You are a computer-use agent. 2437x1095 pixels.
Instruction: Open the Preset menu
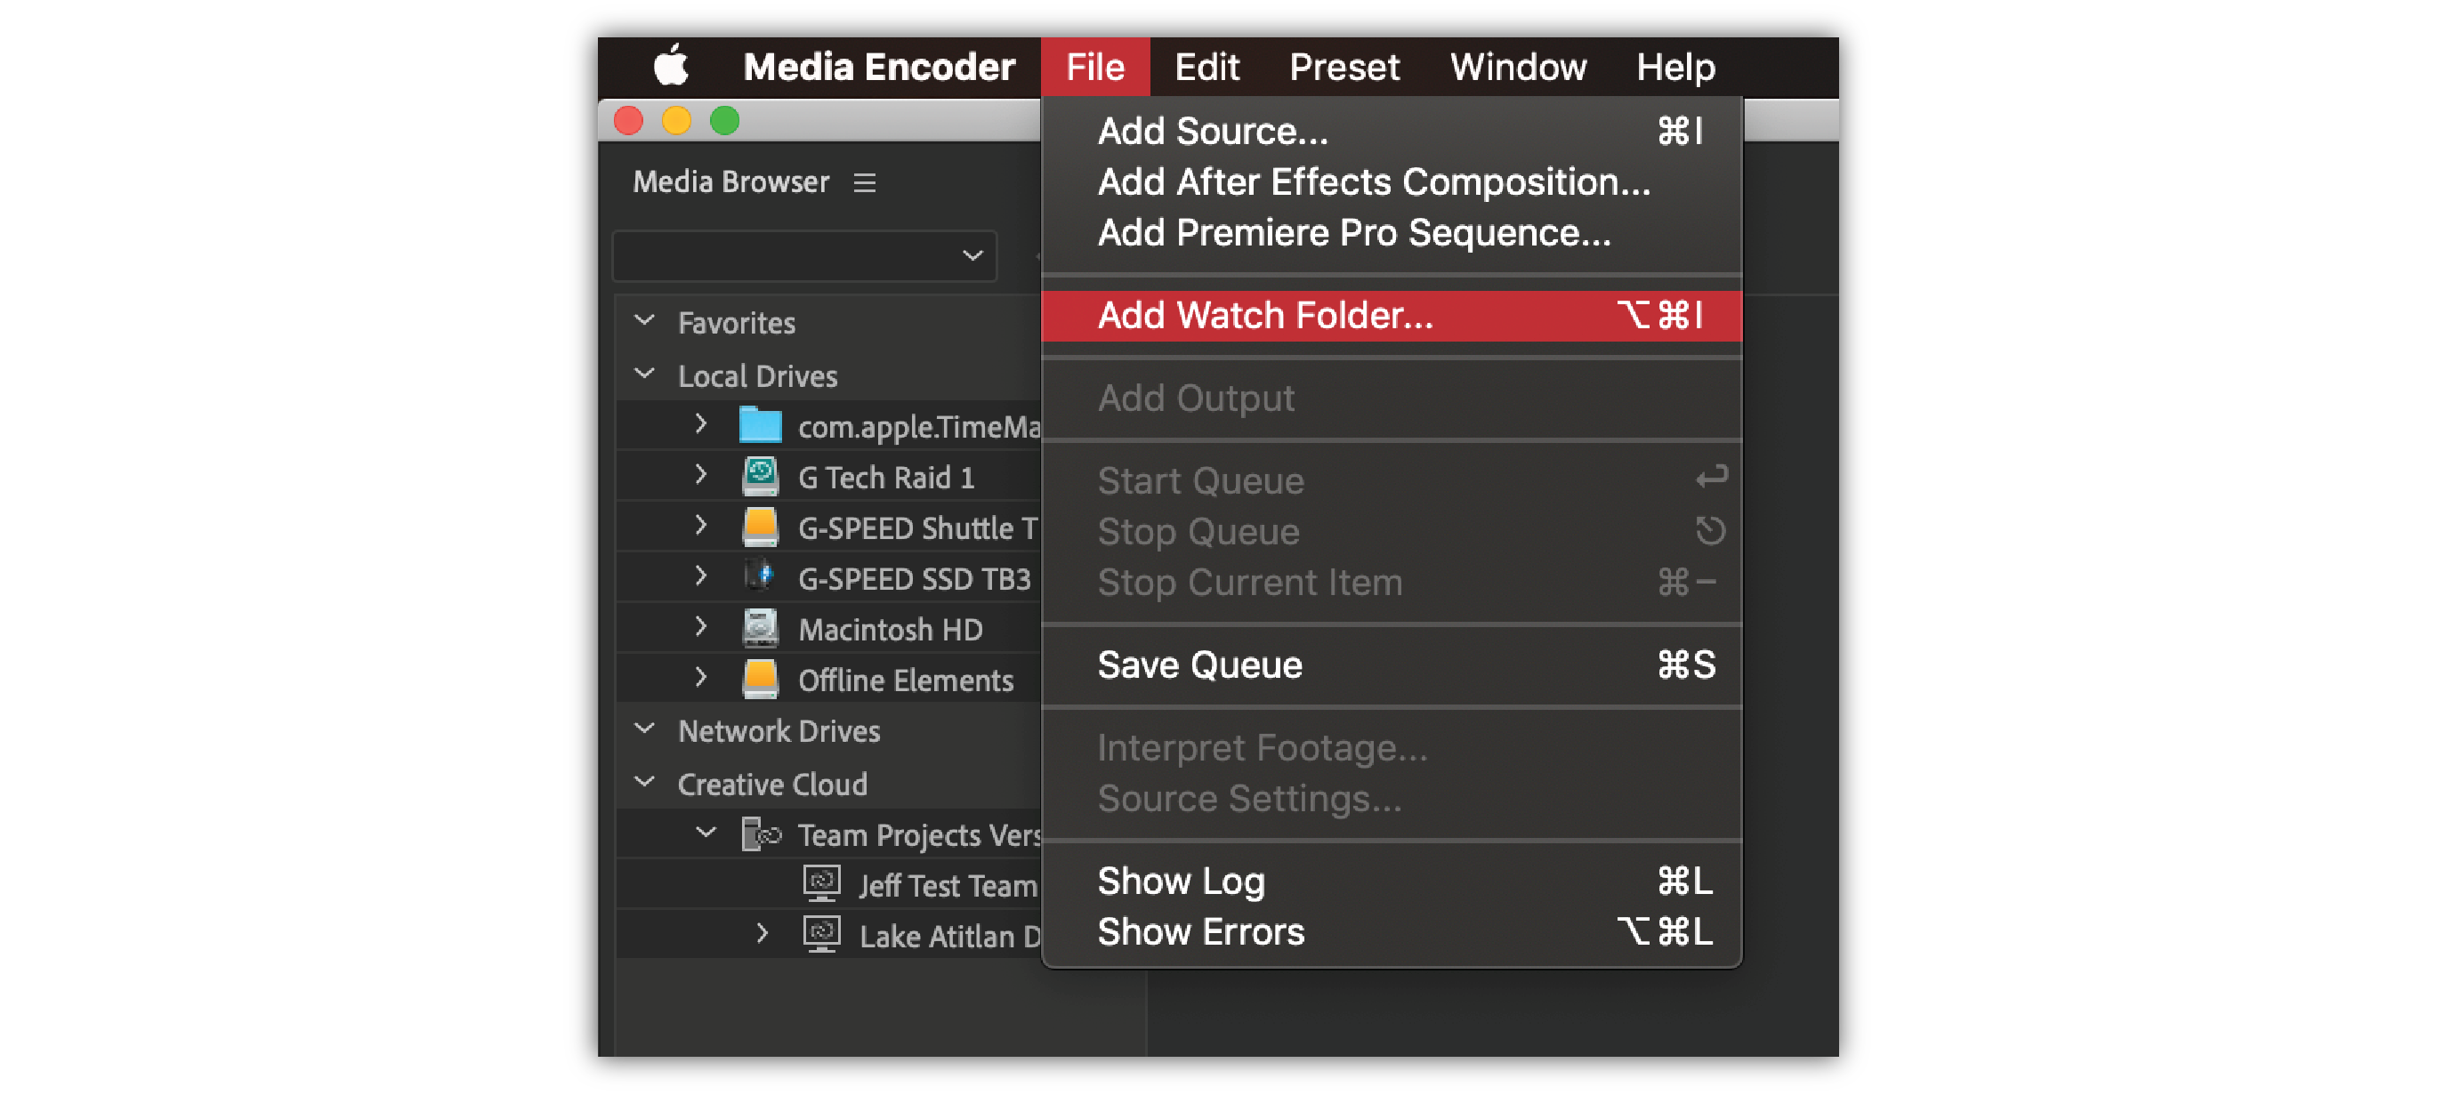tap(1344, 66)
